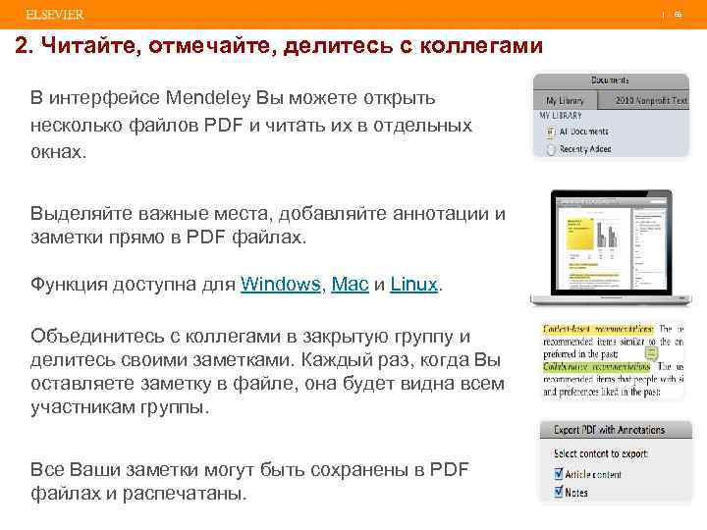The width and height of the screenshot is (707, 530).
Task: Open the Mac download link
Action: [x=350, y=285]
